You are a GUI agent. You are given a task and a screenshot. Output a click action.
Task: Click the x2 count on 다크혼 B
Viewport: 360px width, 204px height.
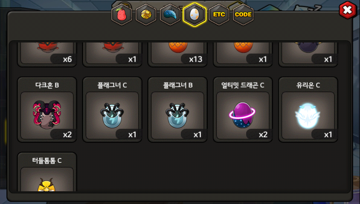(x=67, y=134)
